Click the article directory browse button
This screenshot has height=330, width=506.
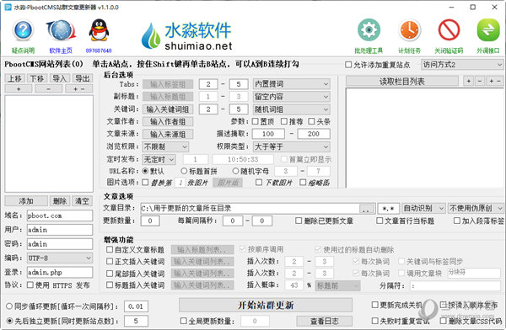coord(366,209)
